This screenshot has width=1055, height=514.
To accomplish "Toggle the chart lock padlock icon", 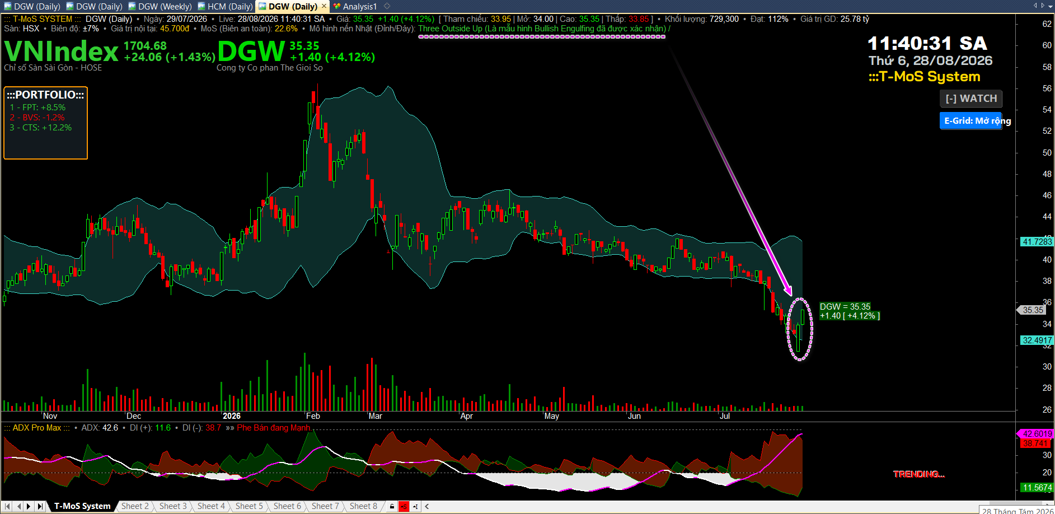I will click(x=392, y=507).
